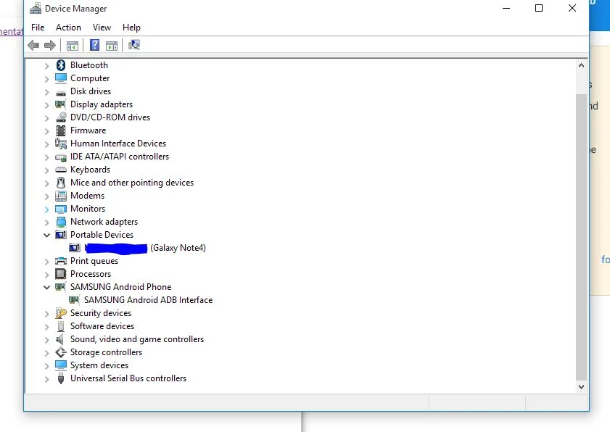Expand the Monitors node

(46, 209)
